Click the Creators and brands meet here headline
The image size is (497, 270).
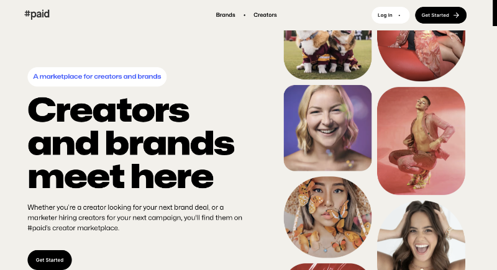click(131, 143)
